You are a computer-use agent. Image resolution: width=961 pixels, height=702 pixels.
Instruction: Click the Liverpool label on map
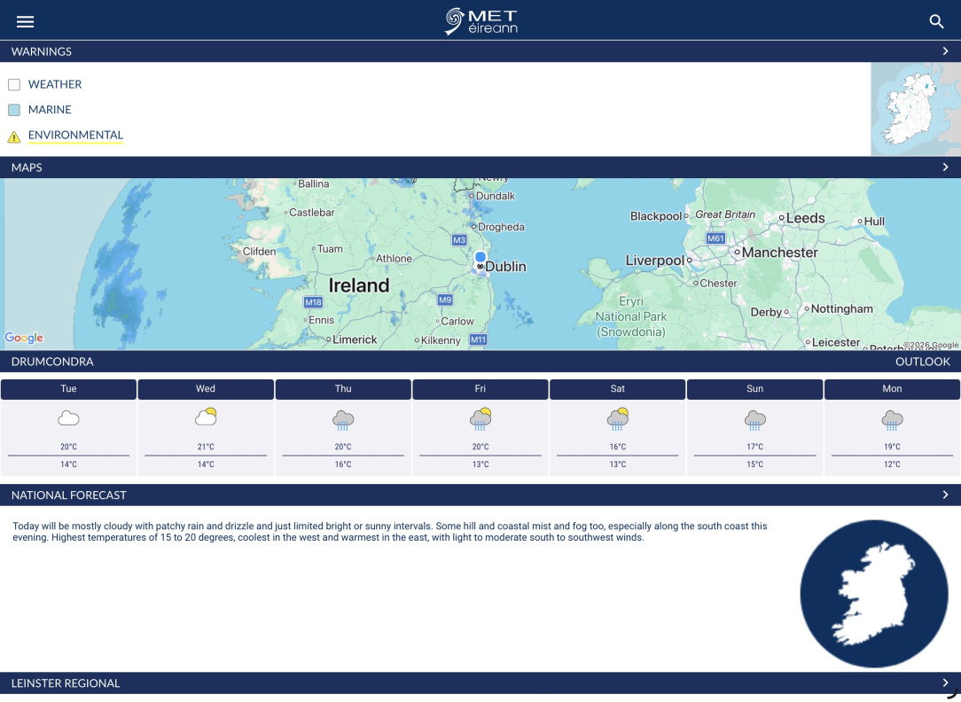click(654, 261)
